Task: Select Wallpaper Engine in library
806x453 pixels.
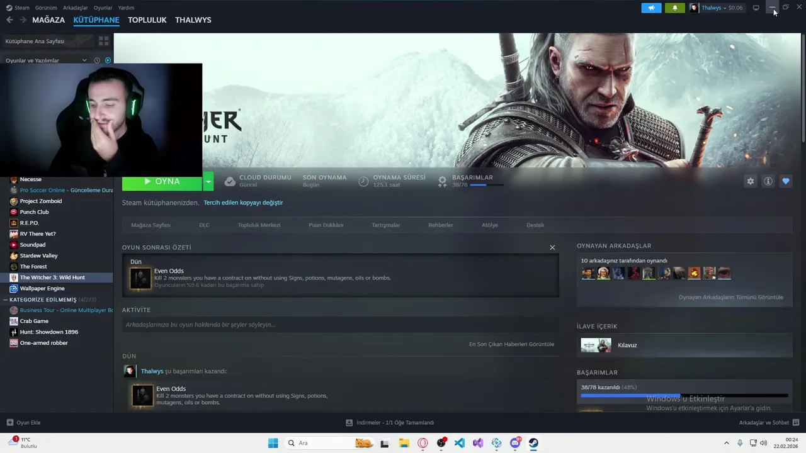Action: [42, 288]
